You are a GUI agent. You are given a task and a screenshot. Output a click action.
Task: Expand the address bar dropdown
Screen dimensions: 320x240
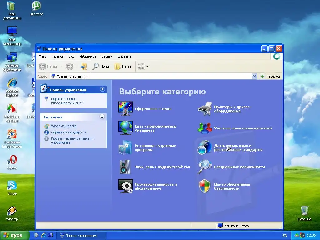pyautogui.click(x=254, y=76)
